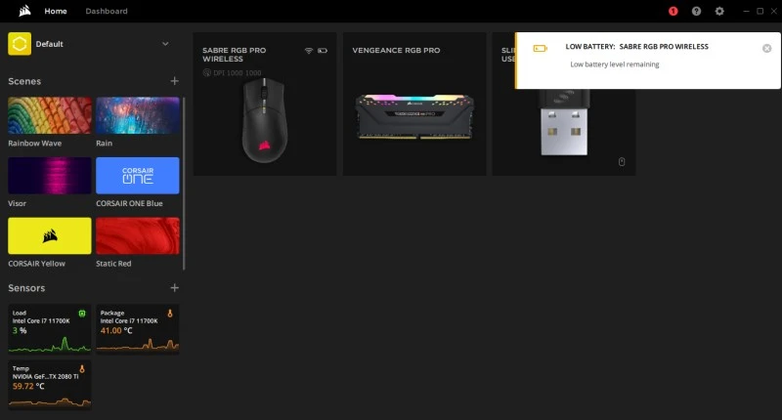Expand the Default profile dropdown
The height and width of the screenshot is (420, 782).
(x=165, y=44)
